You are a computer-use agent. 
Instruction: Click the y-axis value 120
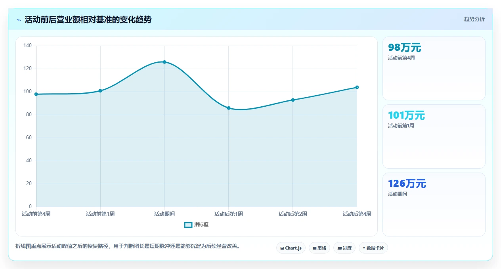click(27, 69)
